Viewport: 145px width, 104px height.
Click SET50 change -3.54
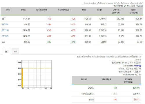[49, 25]
